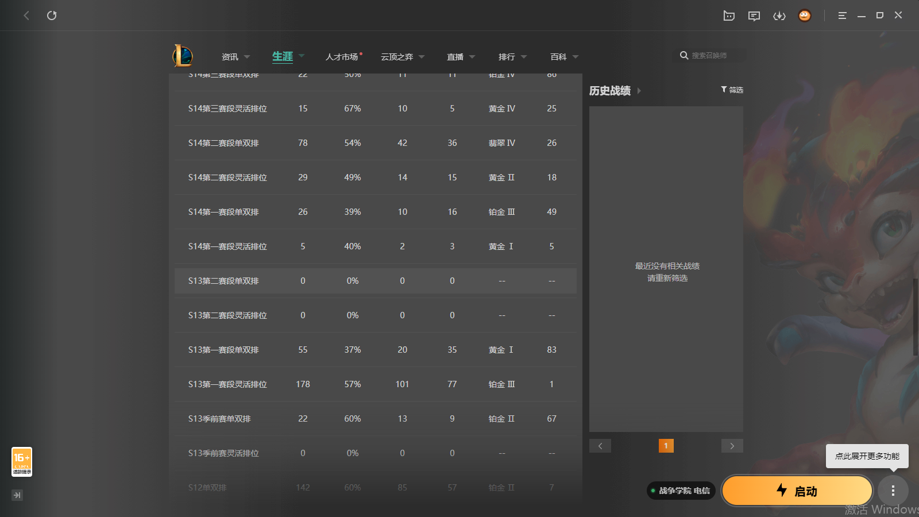This screenshot has height=517, width=919.
Task: Expand the 云顶之弈 dropdown arrow
Action: tap(422, 57)
